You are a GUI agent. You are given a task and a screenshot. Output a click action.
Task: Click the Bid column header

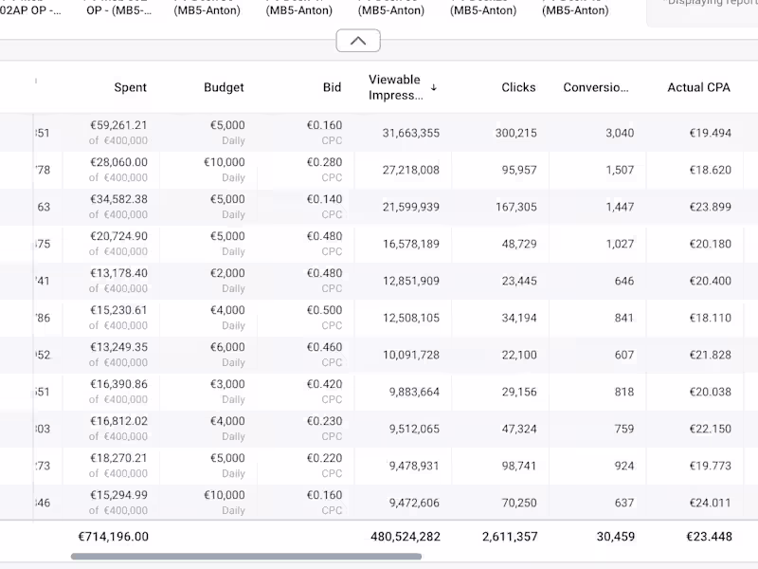332,87
